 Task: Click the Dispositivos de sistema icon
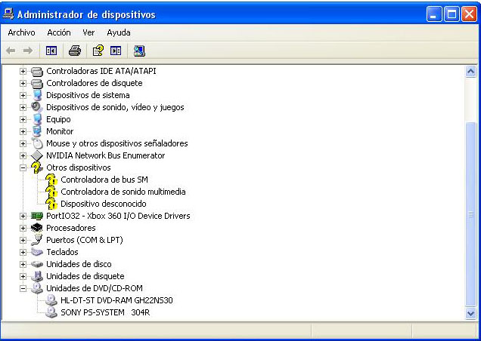tap(37, 95)
